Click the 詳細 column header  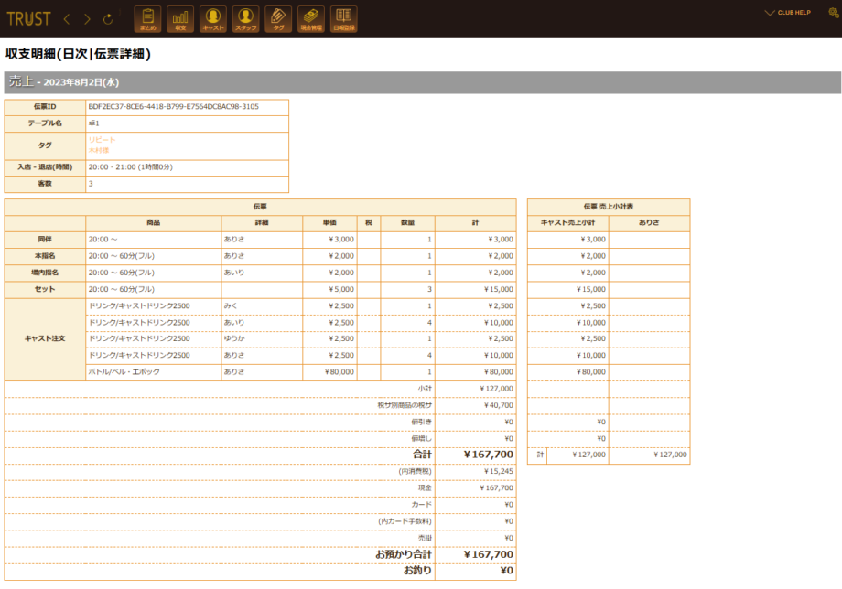click(262, 223)
